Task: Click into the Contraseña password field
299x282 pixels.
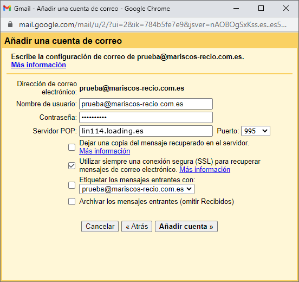Action: 146,118
